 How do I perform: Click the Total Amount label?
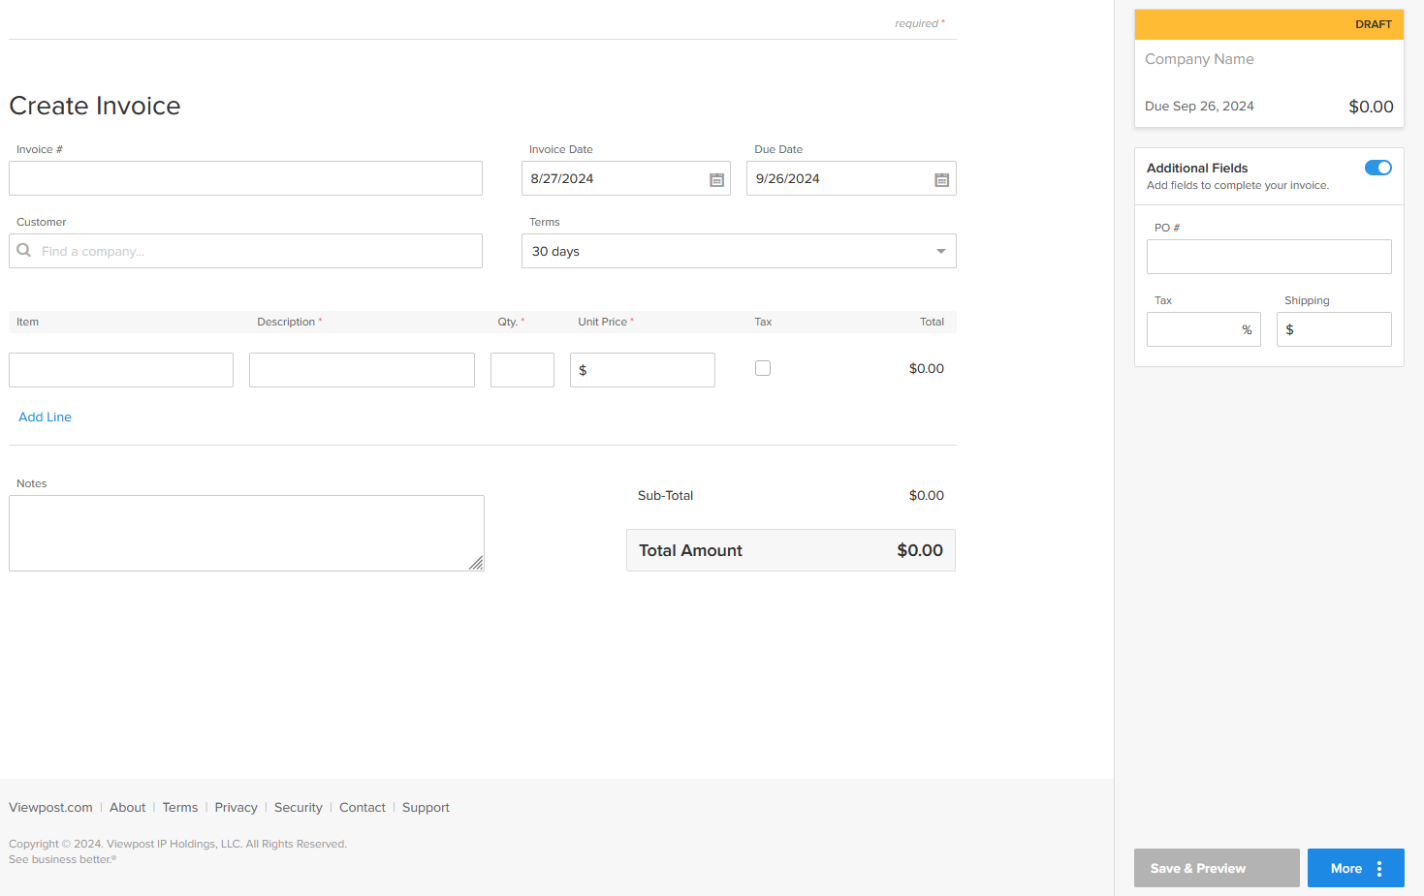(690, 550)
